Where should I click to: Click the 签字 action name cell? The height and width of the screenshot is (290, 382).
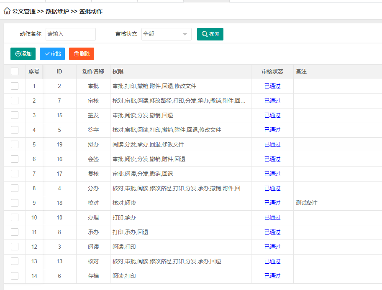tap(93, 130)
